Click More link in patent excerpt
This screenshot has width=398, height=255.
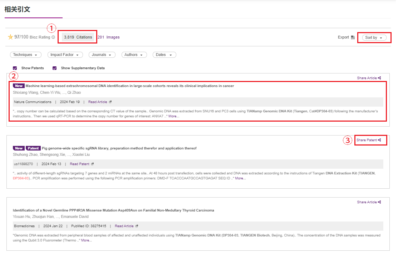tap(240, 178)
